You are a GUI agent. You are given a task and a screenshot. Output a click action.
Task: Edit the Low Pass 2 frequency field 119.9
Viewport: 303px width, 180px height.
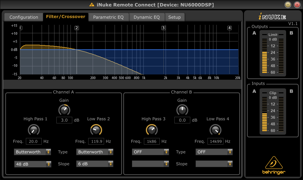click(96, 141)
